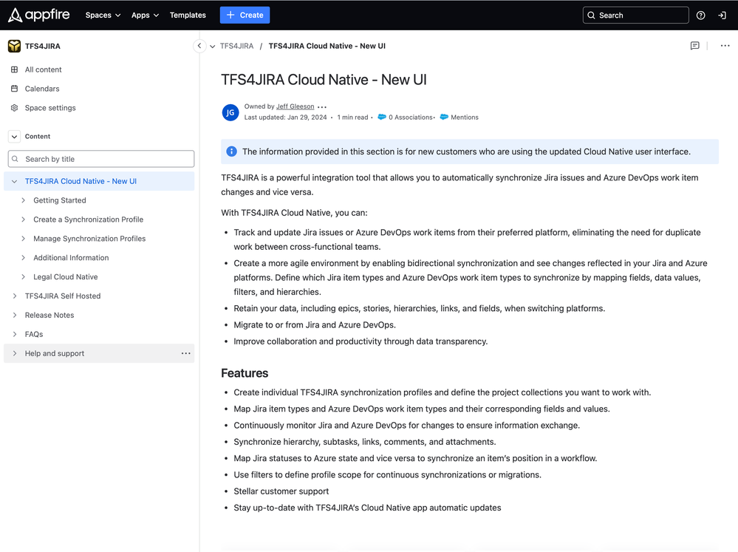Click breadcrumb TFS4JIRA Cloud Native - New UI
Screen dimensions: 738x552
tap(327, 46)
